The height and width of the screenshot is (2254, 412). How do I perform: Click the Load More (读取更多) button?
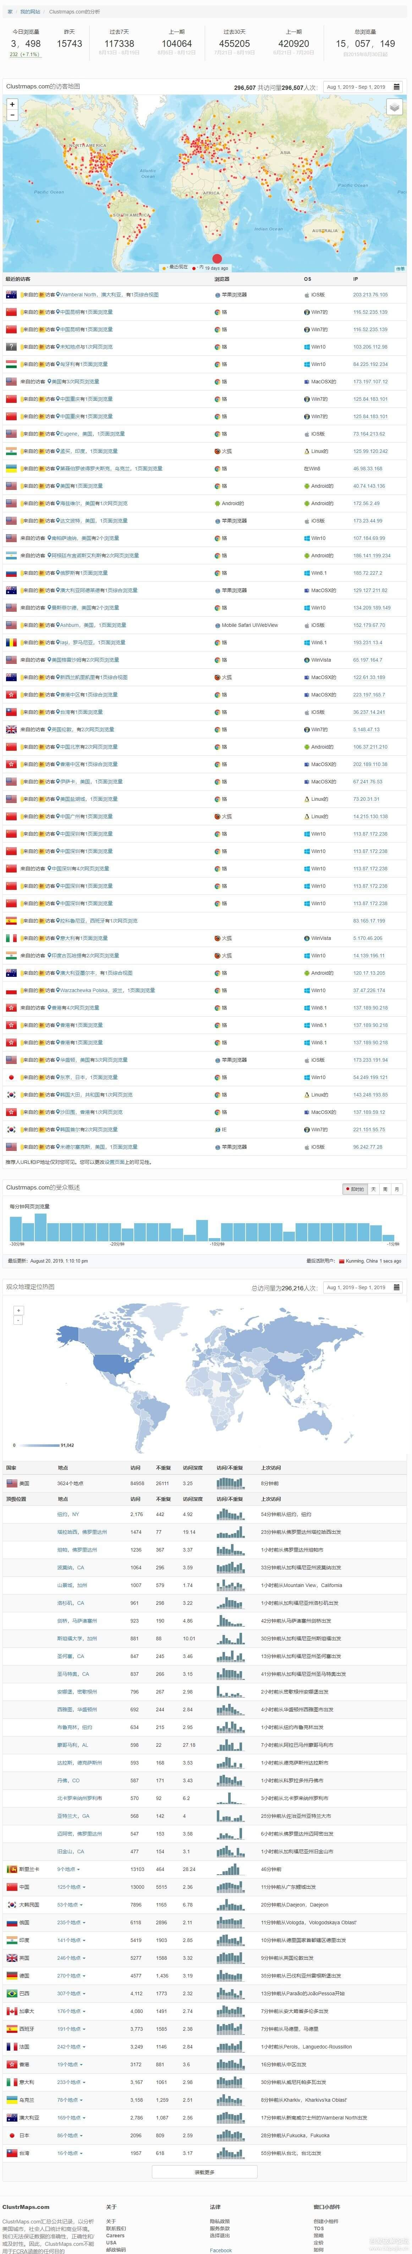click(205, 2172)
